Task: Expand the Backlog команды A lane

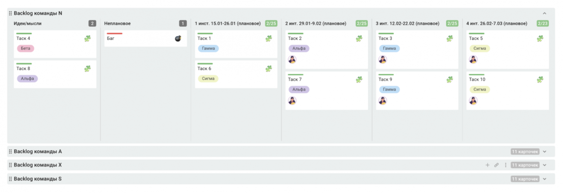Action: tap(545, 152)
